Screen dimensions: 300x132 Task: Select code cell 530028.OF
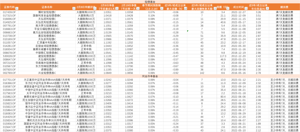(9, 56)
